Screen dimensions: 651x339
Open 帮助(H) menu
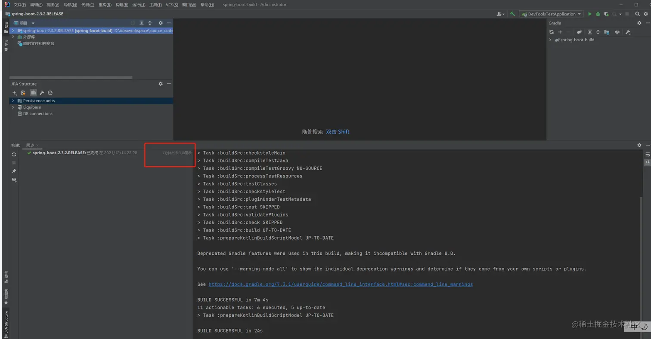207,5
